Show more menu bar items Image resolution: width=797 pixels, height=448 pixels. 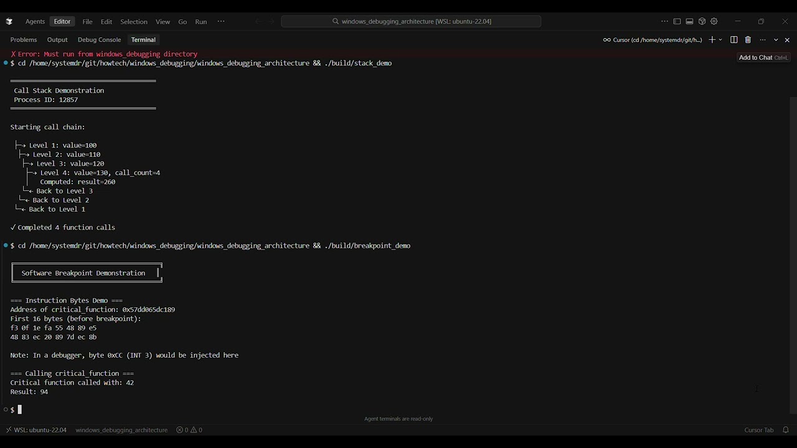coord(221,21)
